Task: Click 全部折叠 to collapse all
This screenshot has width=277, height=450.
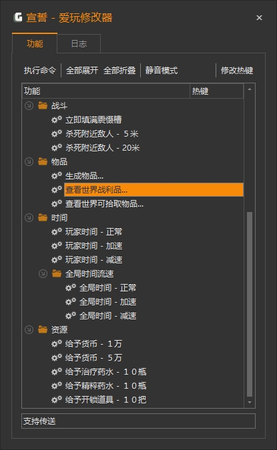Action: pyautogui.click(x=119, y=70)
